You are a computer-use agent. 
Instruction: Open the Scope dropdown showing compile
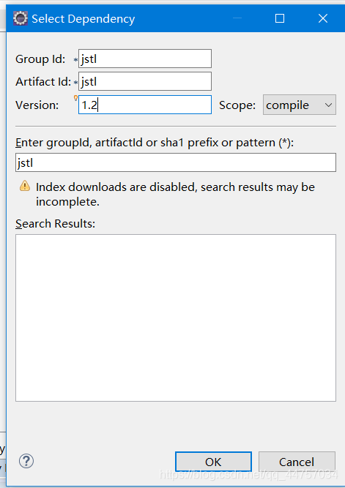click(299, 105)
